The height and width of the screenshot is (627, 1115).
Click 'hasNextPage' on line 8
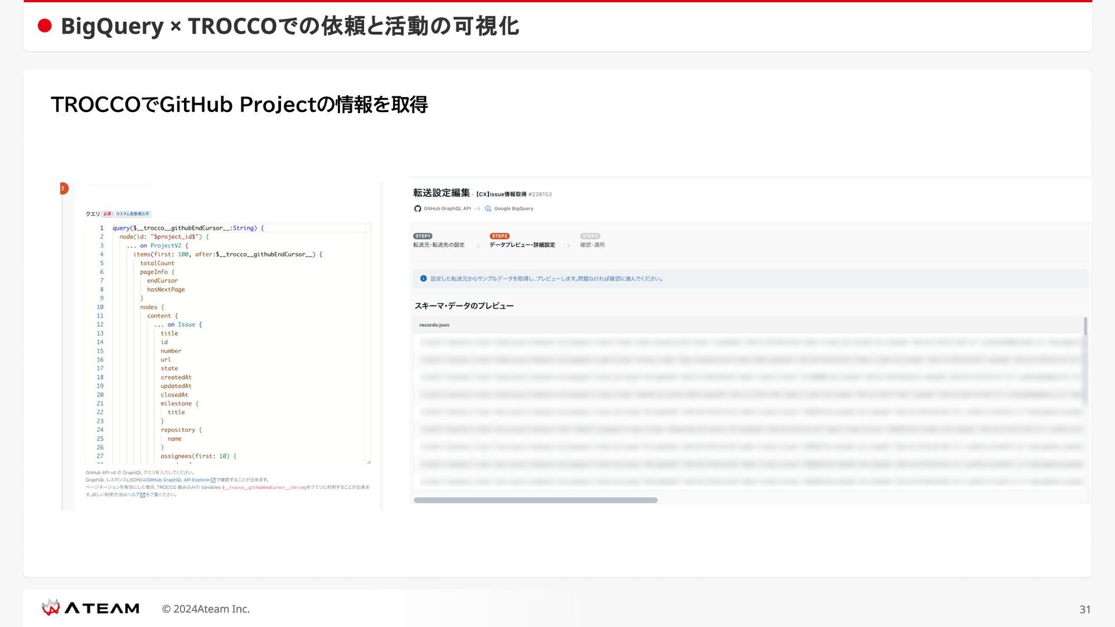166,289
